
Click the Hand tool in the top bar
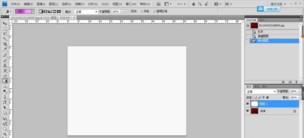click(x=194, y=4)
